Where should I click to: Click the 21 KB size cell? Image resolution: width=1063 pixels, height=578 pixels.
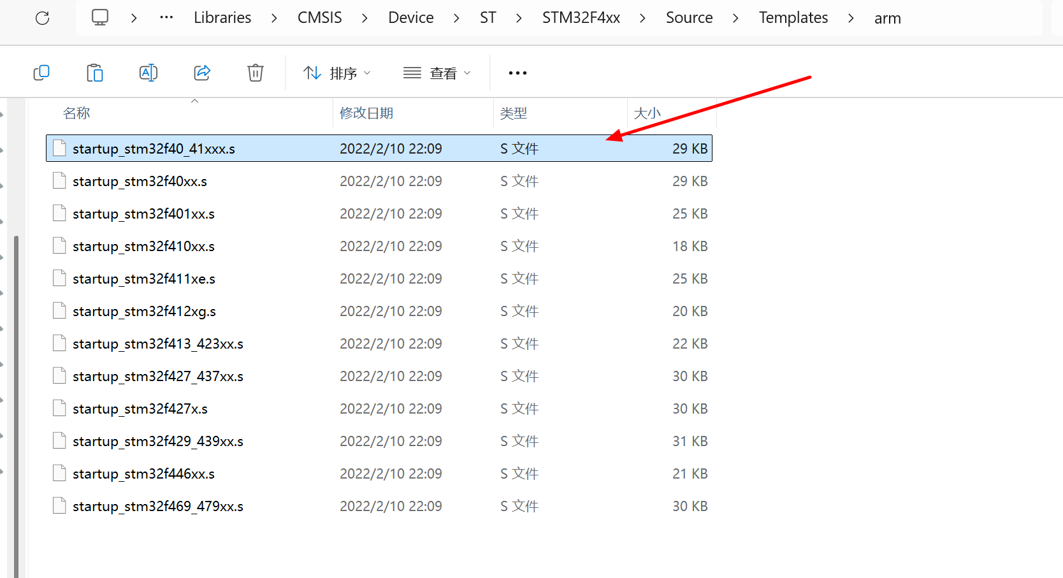(x=690, y=473)
